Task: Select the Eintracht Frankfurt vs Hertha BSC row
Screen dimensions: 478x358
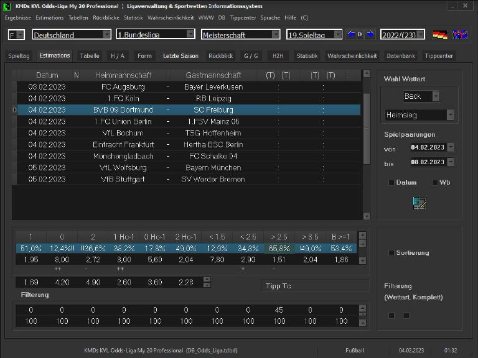Action: [189, 145]
